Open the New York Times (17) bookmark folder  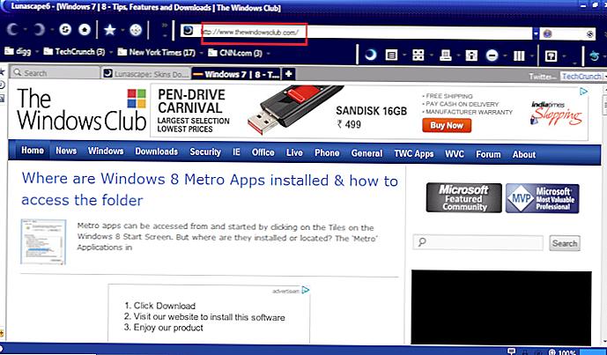[157, 51]
